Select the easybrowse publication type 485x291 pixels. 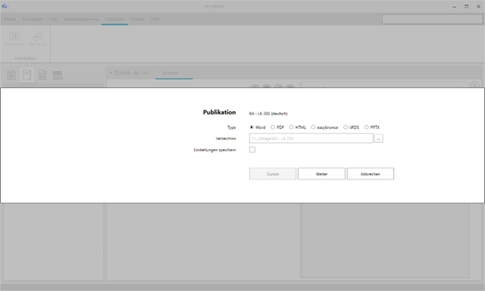[313, 127]
